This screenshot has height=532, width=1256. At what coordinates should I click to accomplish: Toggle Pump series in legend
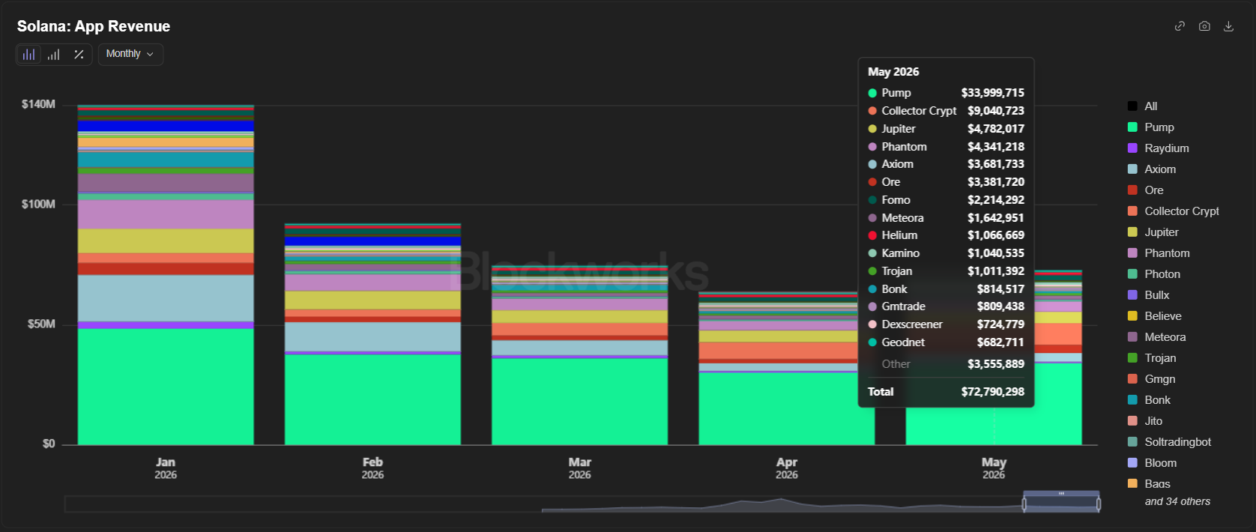pyautogui.click(x=1150, y=127)
